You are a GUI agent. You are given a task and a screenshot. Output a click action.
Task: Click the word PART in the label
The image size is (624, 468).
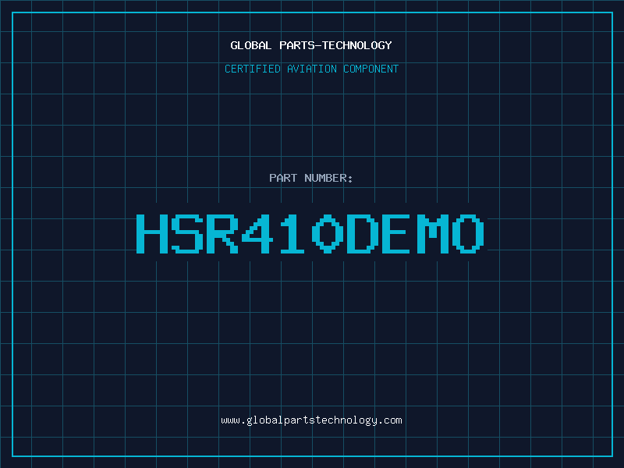point(282,178)
